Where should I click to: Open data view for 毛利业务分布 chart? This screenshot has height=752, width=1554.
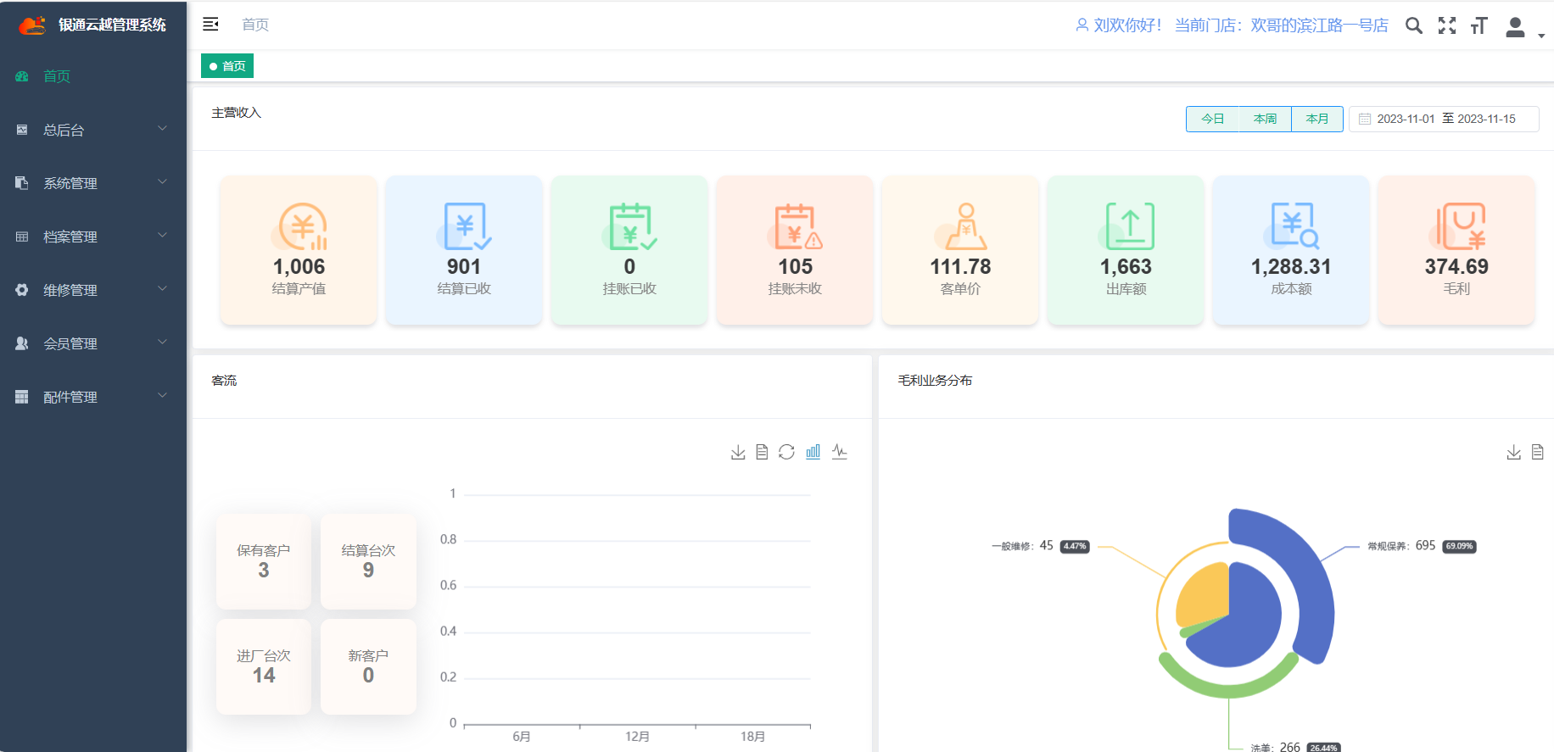[1537, 452]
